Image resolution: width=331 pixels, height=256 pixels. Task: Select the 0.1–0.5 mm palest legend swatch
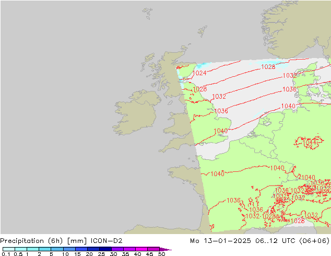(x=9, y=249)
